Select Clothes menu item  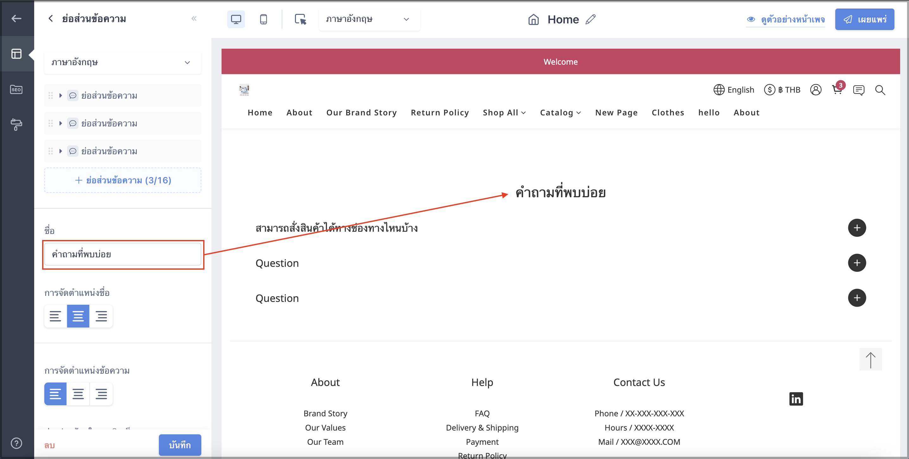click(x=668, y=113)
